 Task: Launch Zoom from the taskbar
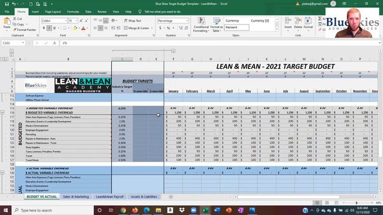click(x=193, y=210)
